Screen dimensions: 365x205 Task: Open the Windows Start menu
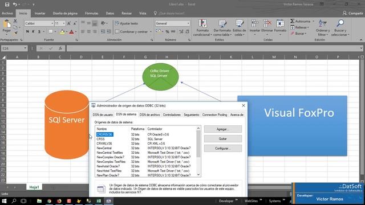(4, 201)
